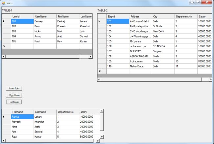Click result grid DepartmentNo column header
The width and height of the screenshot is (214, 144).
[68, 112]
